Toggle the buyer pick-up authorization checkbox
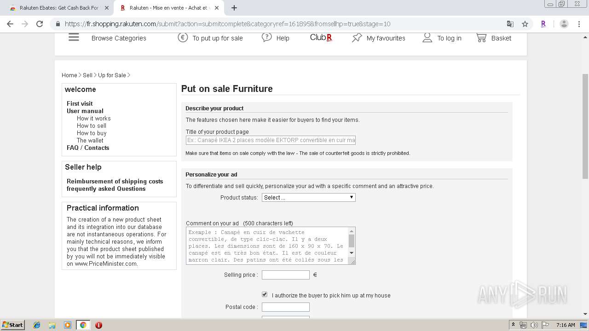Image resolution: width=589 pixels, height=331 pixels. click(x=265, y=294)
